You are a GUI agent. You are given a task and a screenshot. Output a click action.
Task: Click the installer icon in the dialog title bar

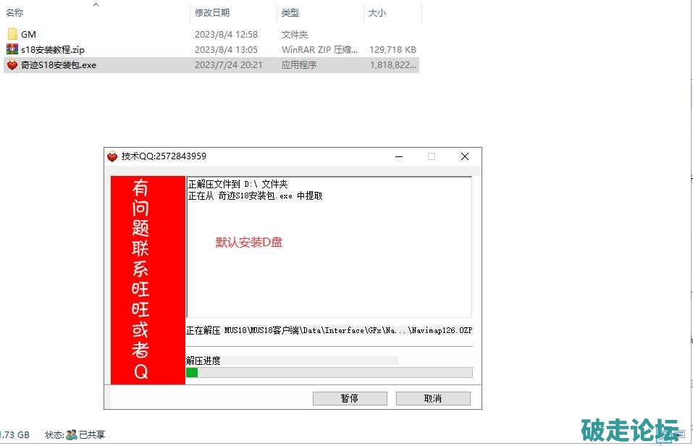(112, 156)
